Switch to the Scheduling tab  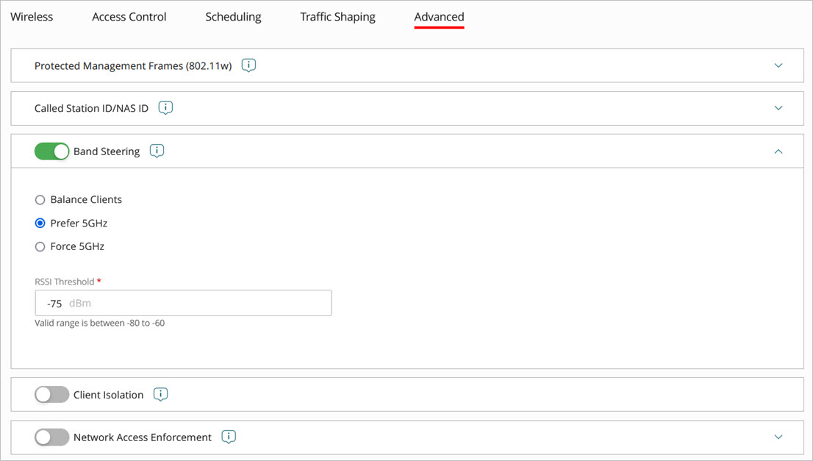233,16
